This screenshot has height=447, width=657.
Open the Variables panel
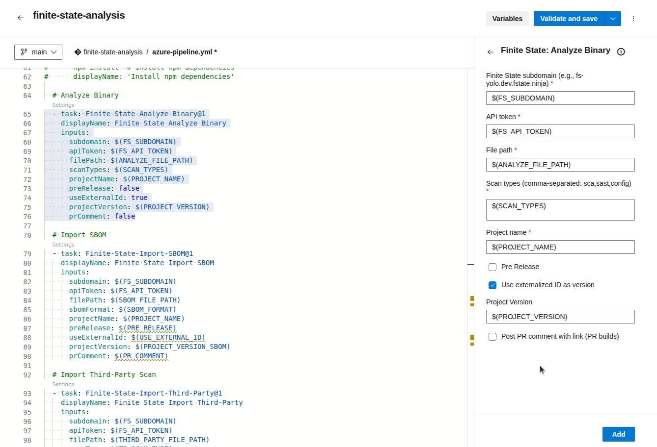click(x=507, y=19)
